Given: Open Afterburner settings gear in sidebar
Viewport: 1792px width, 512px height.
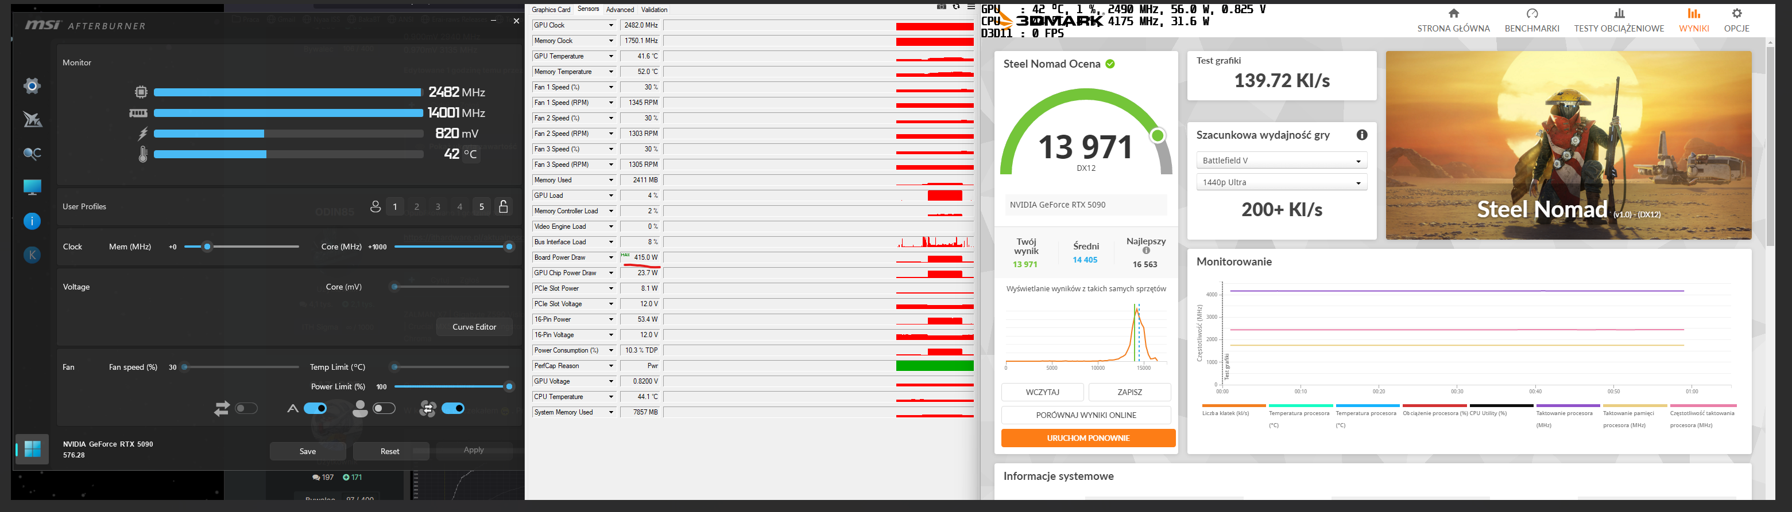Looking at the screenshot, I should (32, 85).
